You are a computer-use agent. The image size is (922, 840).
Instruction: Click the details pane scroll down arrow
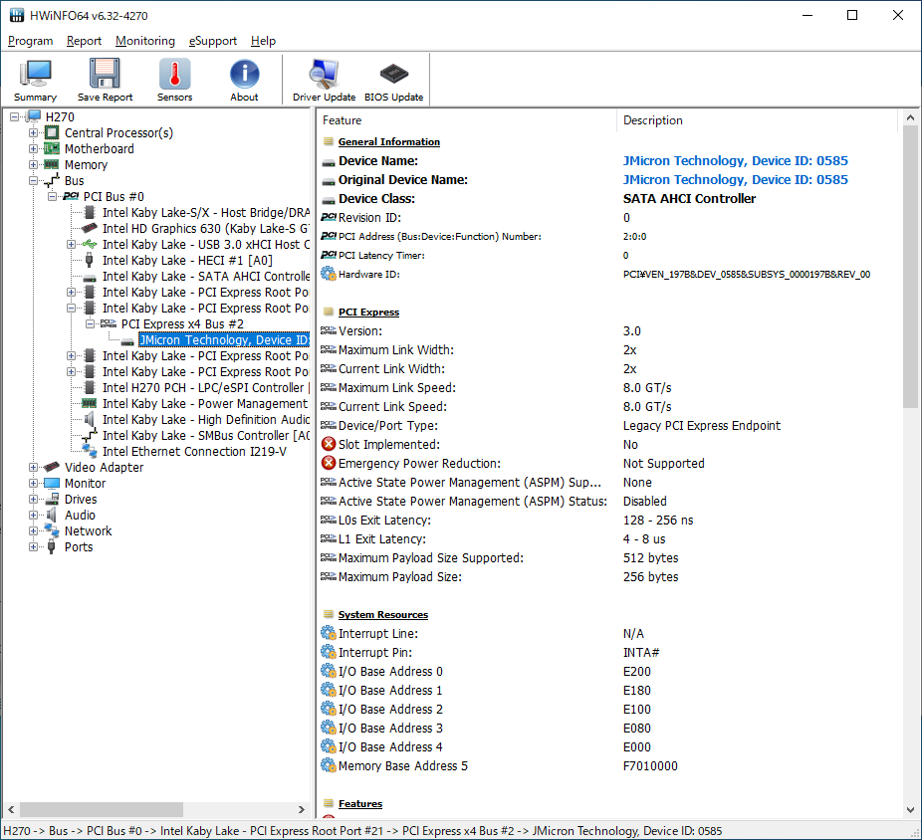click(x=910, y=809)
